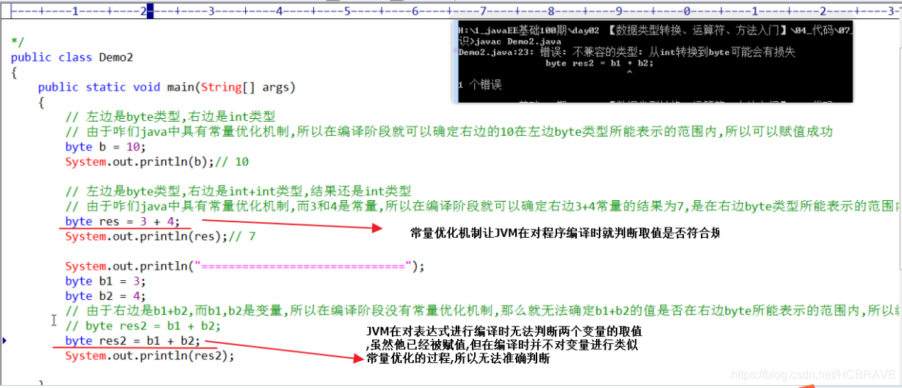This screenshot has height=388, width=902.
Task: Click the uncommented "byte res2 = b1 + b2;" editor line
Action: point(132,341)
